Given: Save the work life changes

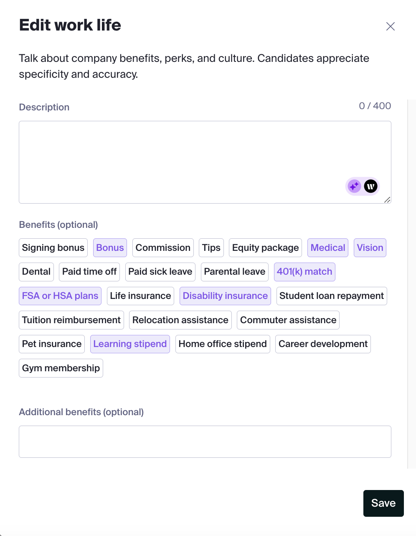Looking at the screenshot, I should [383, 503].
